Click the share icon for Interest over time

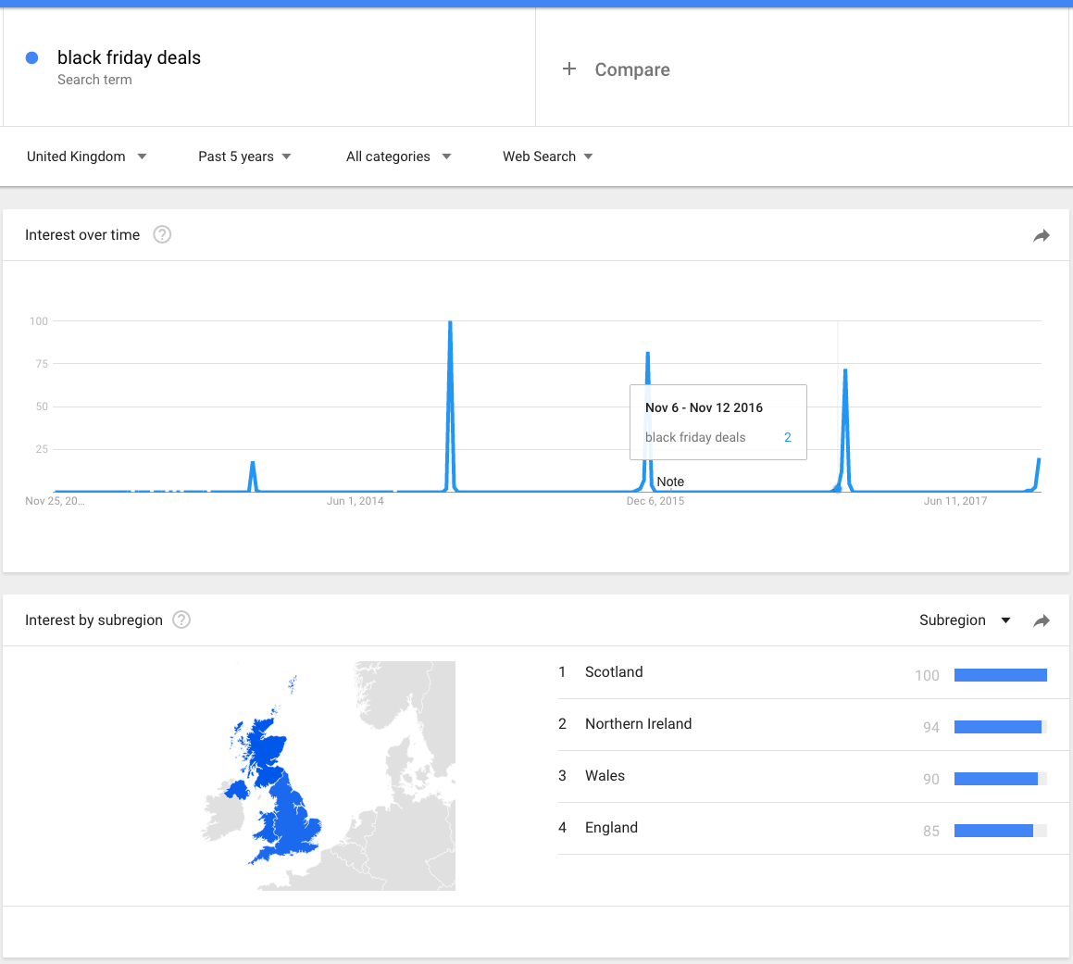(1042, 235)
